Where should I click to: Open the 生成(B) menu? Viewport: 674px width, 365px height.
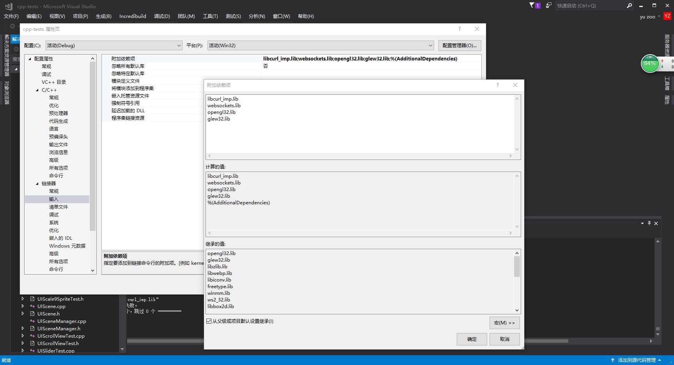(104, 16)
